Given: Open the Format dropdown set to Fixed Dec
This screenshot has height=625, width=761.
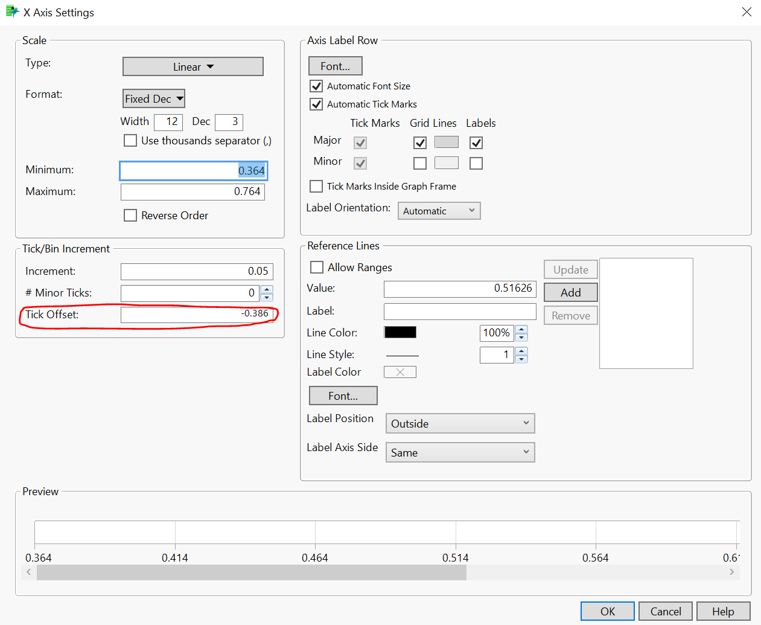Looking at the screenshot, I should (x=153, y=98).
